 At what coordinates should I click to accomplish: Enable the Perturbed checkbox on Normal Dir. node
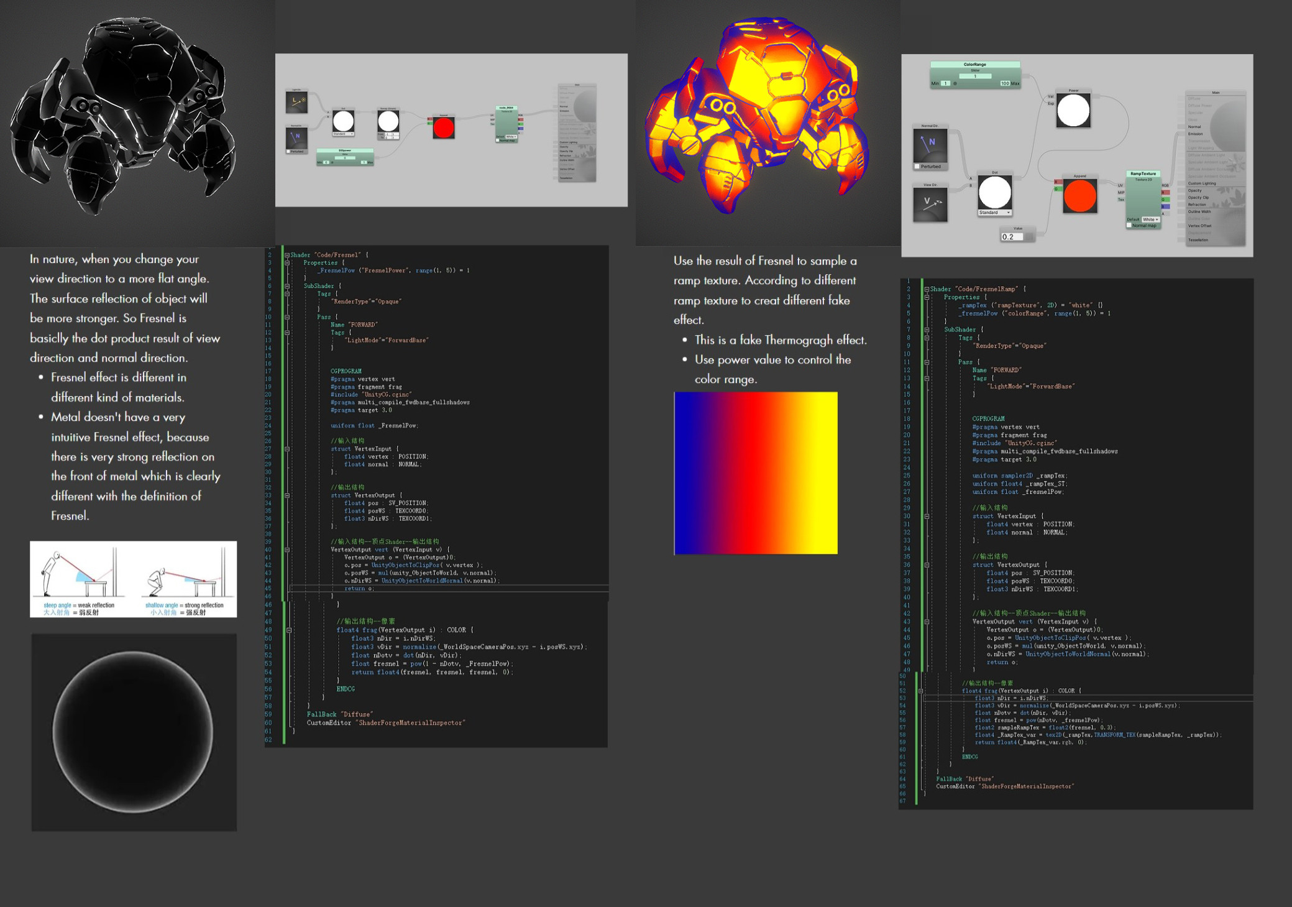[917, 166]
